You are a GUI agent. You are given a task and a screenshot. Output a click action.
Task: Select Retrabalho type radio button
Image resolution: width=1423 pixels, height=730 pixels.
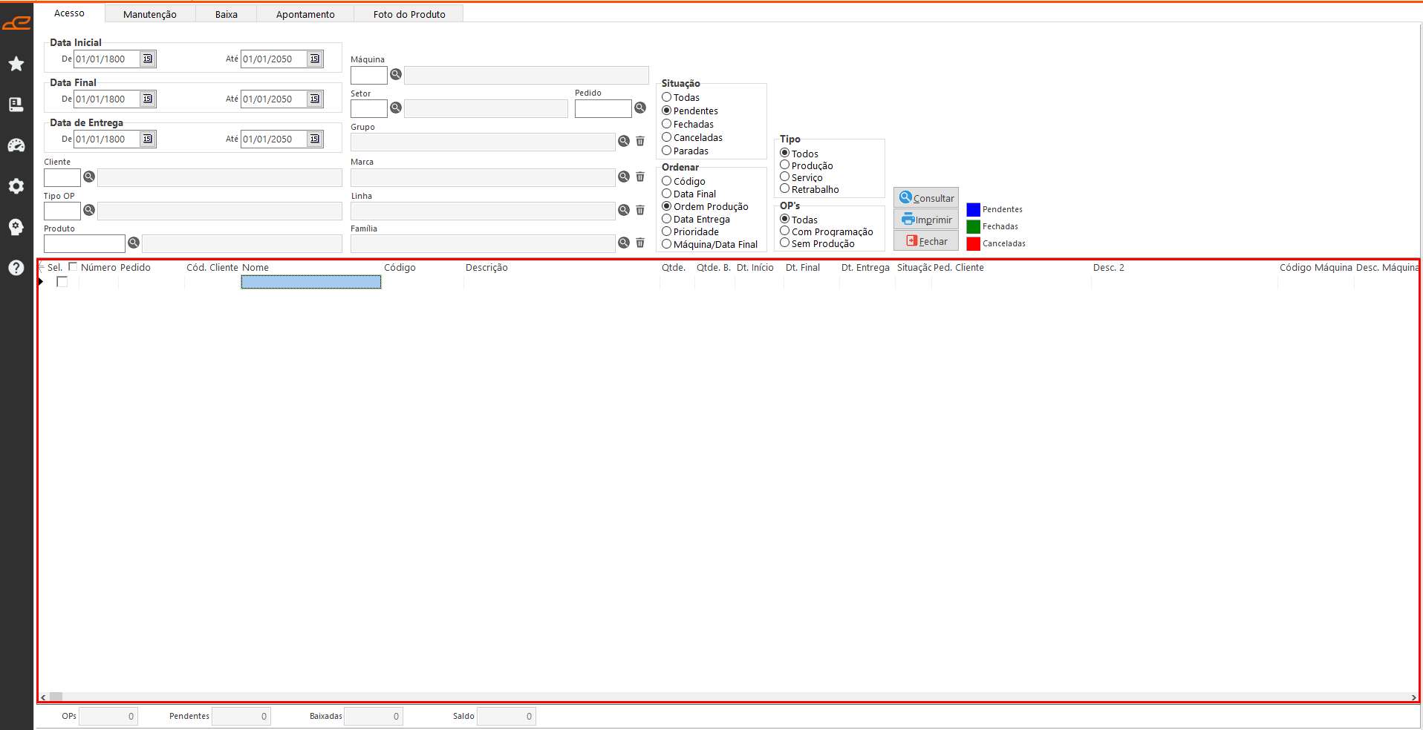(x=785, y=188)
